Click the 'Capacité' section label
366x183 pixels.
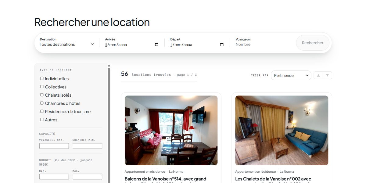[47, 134]
